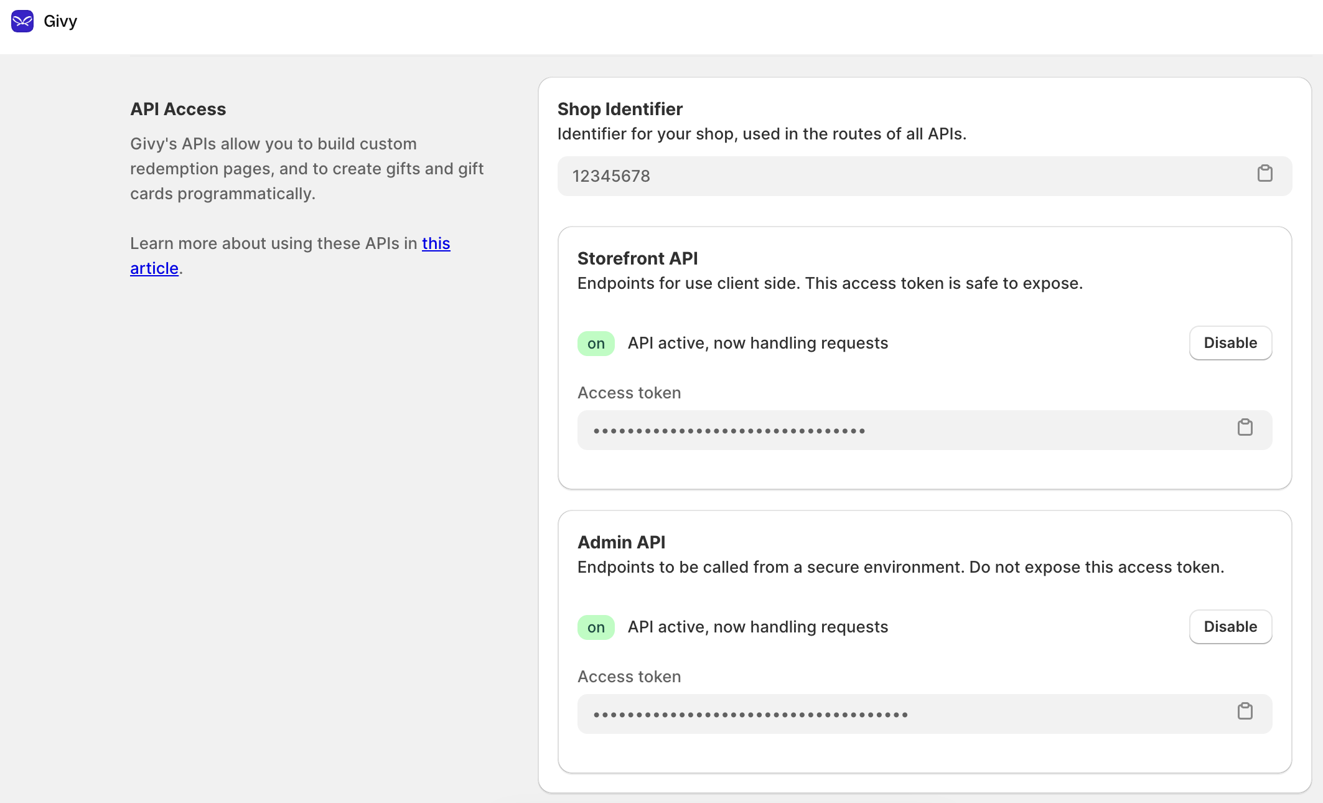
Task: Click 'Do not expose this access token' text
Action: pyautogui.click(x=1096, y=567)
